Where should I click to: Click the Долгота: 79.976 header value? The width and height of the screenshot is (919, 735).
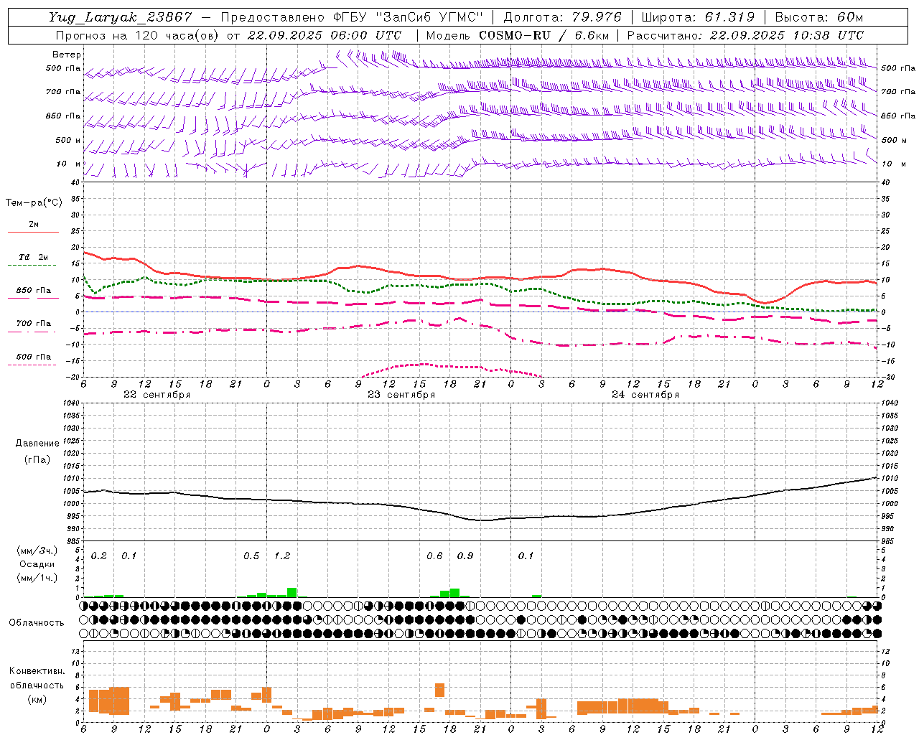[x=562, y=17]
